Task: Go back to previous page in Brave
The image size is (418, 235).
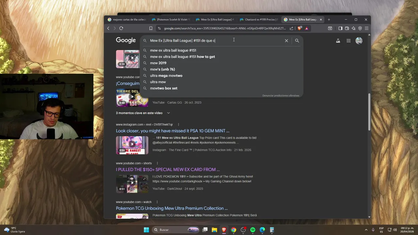Action: tap(108, 28)
